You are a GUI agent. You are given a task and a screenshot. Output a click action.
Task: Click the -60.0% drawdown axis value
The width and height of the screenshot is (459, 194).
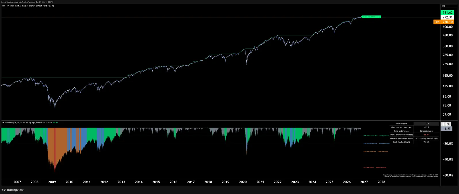coord(448,175)
